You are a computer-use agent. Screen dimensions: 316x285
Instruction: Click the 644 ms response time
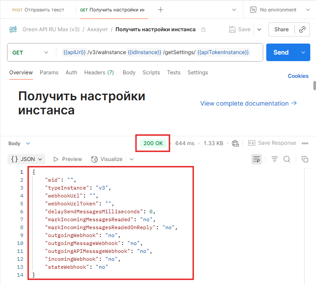click(185, 143)
